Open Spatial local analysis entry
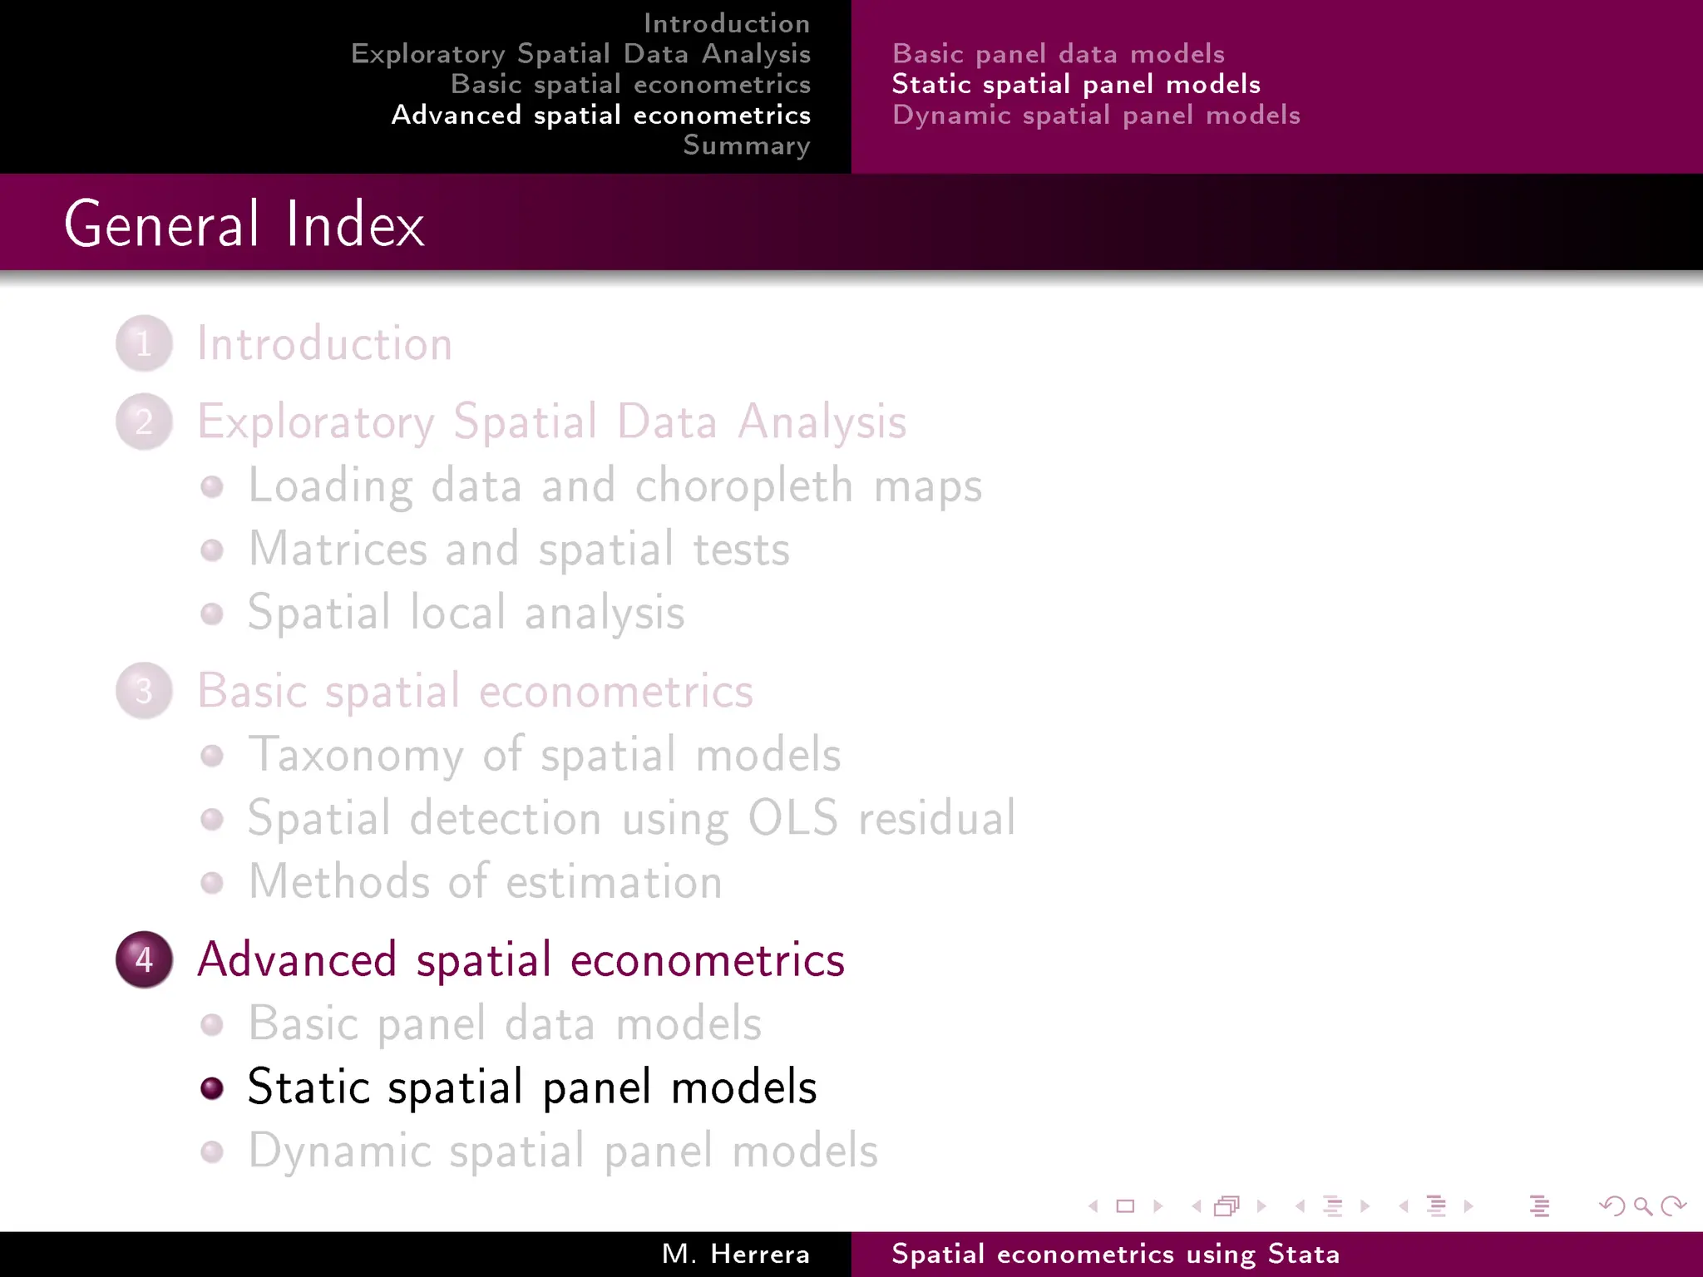Screen dimensions: 1703x1277 point(466,613)
